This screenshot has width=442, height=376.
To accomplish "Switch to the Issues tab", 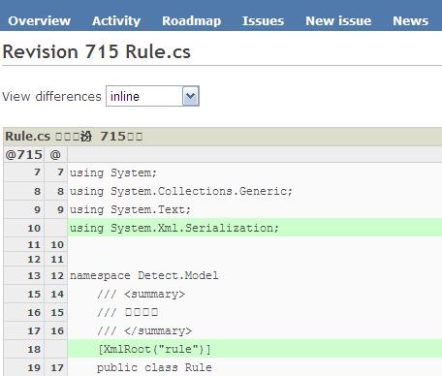I will pos(263,21).
